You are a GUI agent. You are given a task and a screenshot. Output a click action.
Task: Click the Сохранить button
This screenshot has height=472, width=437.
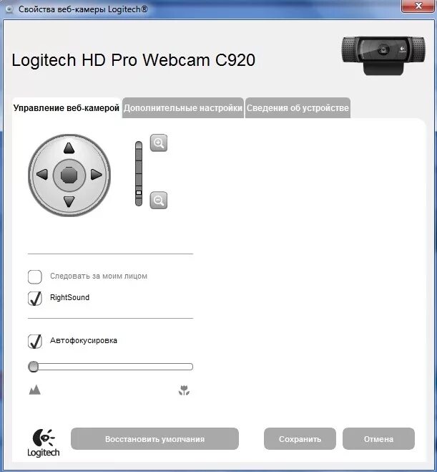[x=300, y=439]
